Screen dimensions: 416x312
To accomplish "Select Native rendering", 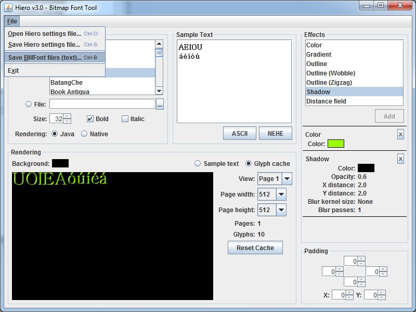I will click(84, 134).
